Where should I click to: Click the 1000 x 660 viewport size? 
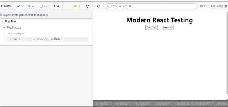pos(207,6)
